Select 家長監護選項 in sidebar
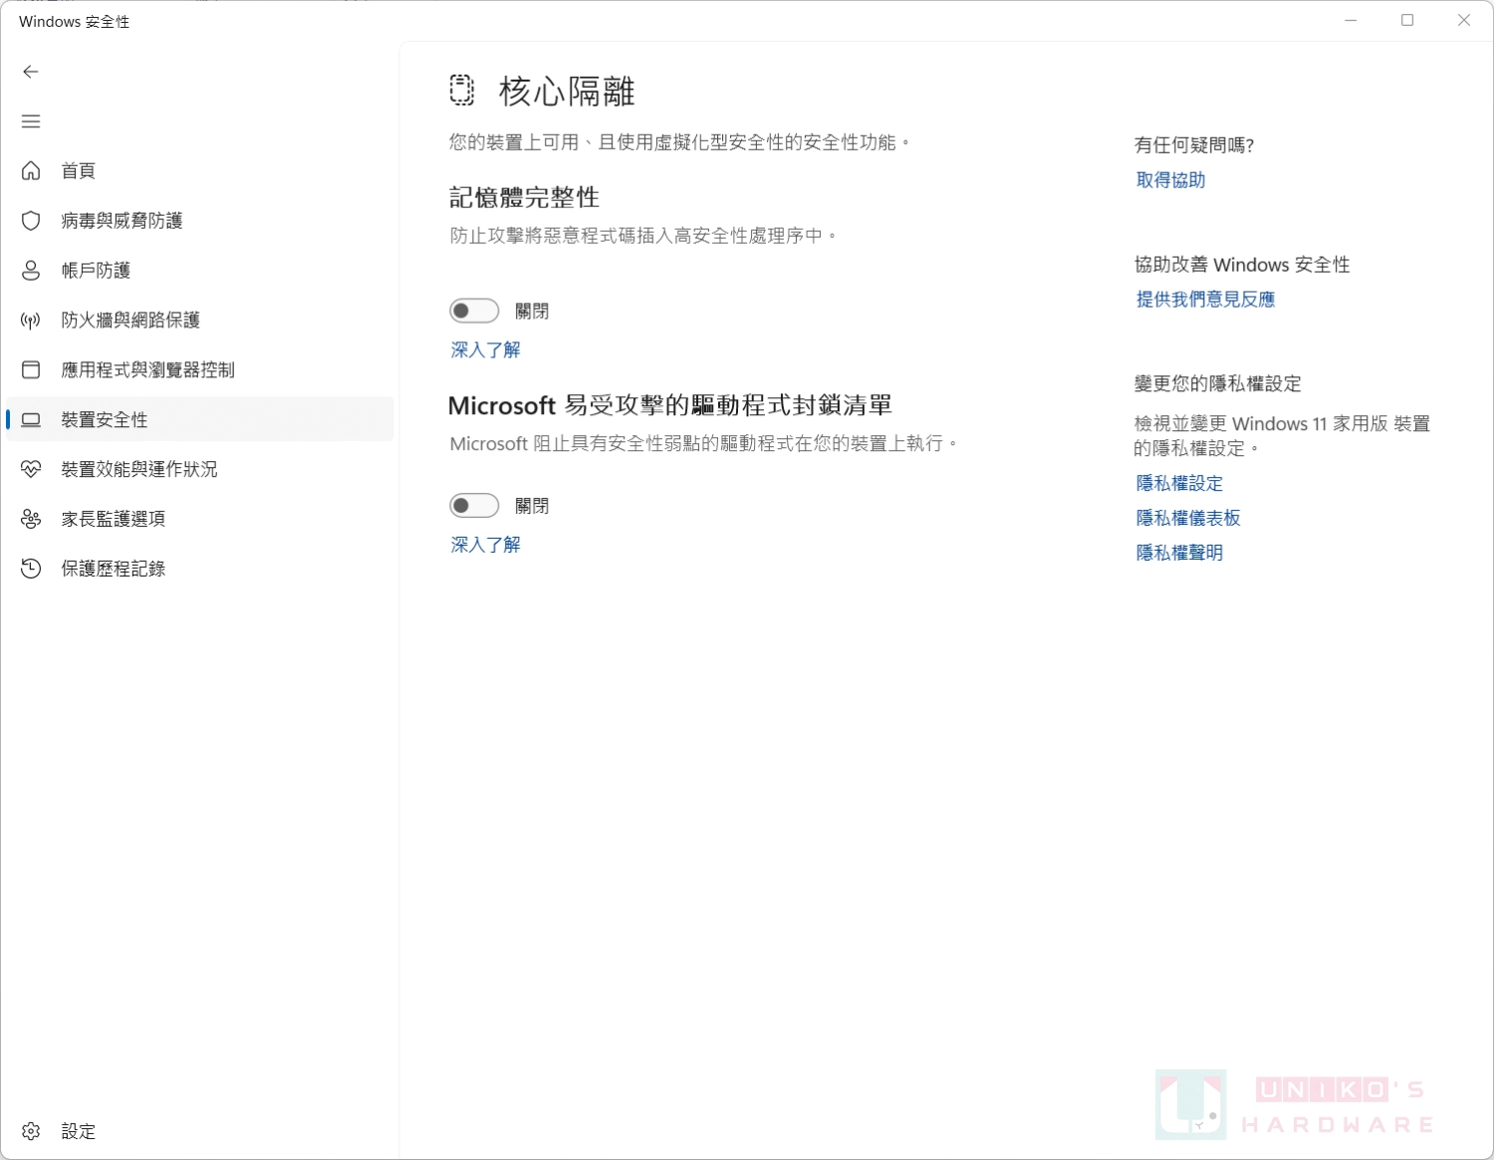This screenshot has width=1494, height=1160. [x=200, y=519]
